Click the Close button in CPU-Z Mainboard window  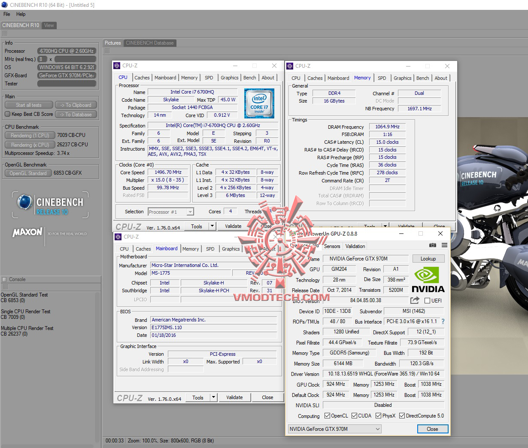267,397
